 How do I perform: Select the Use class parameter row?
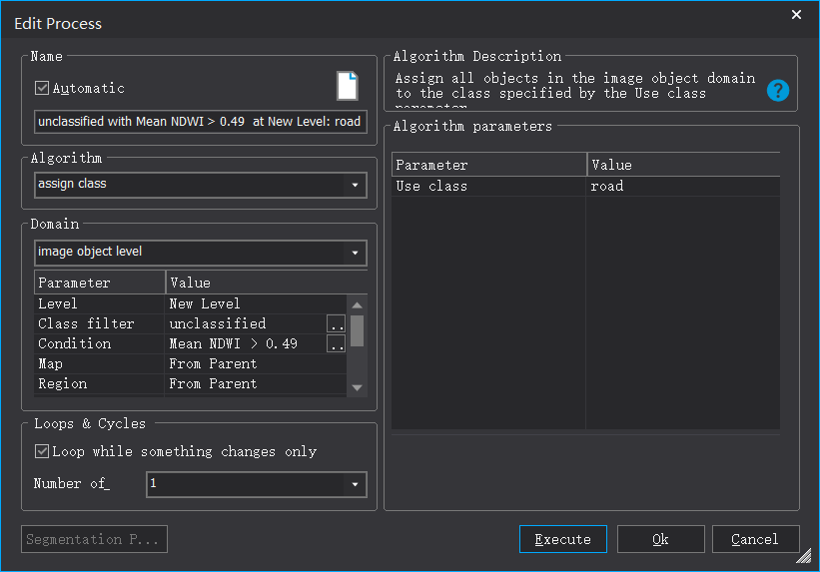(x=488, y=187)
